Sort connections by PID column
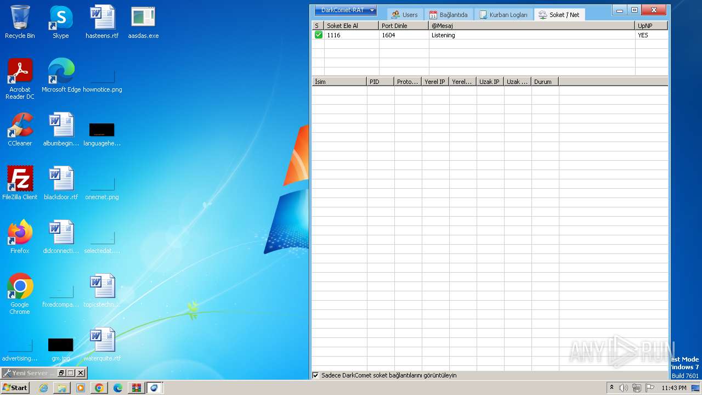Viewport: 702px width, 395px height. pyautogui.click(x=381, y=82)
